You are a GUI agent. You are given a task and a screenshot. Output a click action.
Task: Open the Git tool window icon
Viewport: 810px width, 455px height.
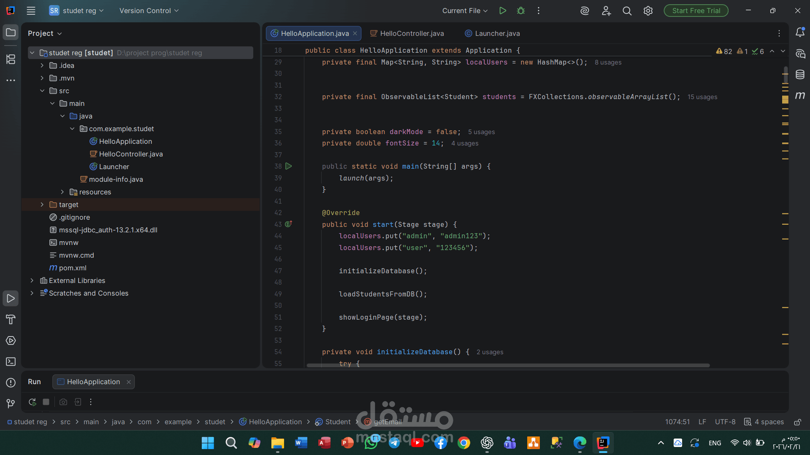point(11,404)
